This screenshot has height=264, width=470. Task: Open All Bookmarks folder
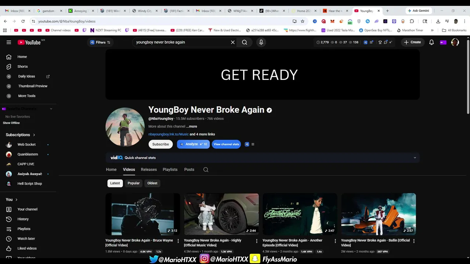click(x=454, y=30)
